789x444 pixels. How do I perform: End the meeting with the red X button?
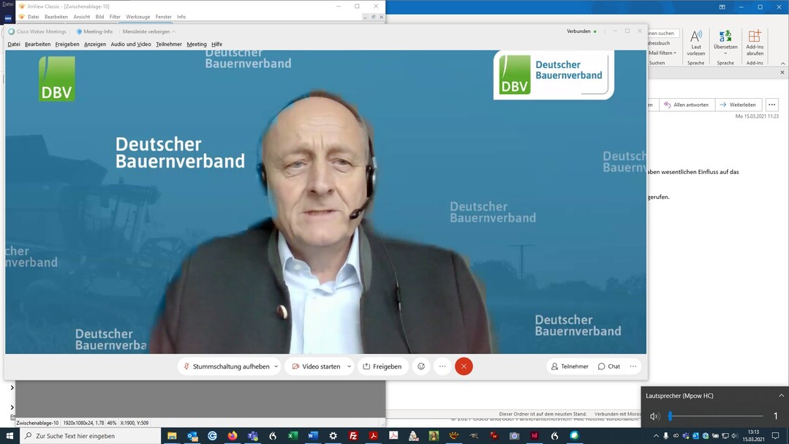coord(464,366)
